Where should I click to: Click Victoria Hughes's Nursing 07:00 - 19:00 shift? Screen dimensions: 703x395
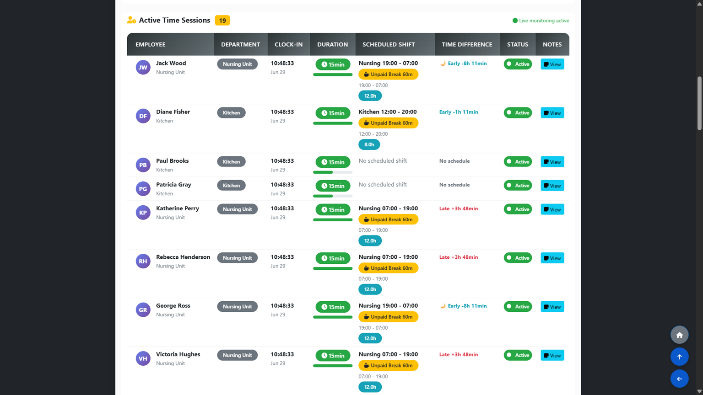coord(388,354)
